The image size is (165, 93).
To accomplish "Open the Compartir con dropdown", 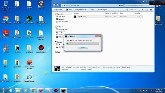I will point(81,10).
